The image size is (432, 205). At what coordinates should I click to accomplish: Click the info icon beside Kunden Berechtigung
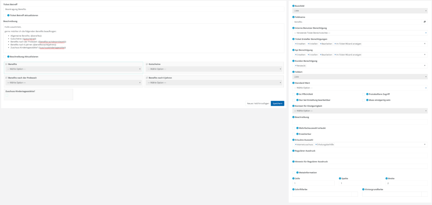[x=294, y=61]
